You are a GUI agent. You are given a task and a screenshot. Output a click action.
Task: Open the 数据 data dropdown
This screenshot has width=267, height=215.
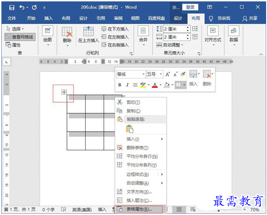click(233, 36)
